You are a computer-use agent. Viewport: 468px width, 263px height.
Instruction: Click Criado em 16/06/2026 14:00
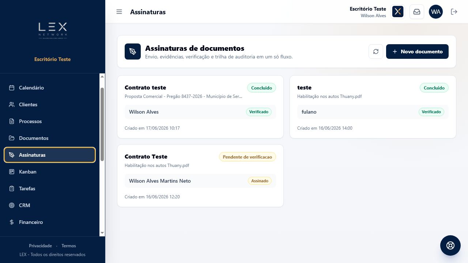(x=325, y=128)
